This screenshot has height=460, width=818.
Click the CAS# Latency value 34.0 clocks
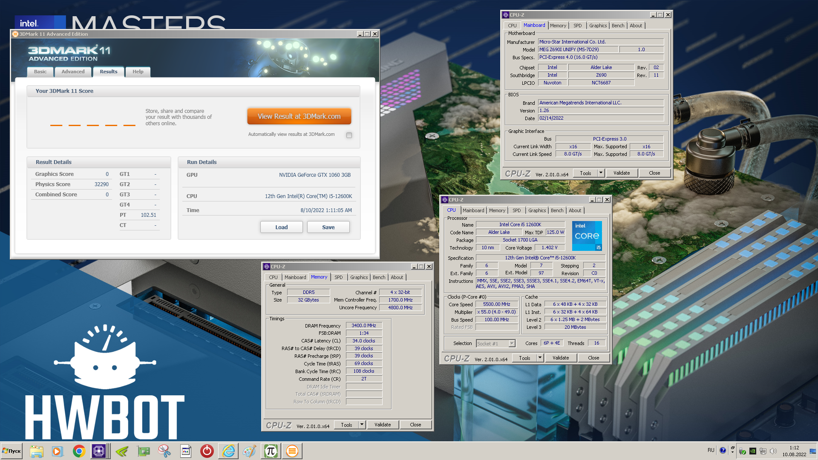click(364, 341)
